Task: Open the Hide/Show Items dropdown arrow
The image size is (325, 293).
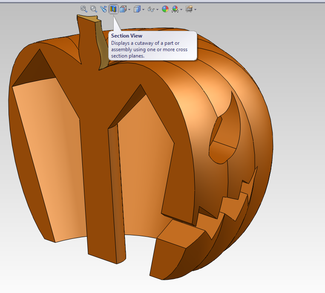Action: pyautogui.click(x=158, y=9)
